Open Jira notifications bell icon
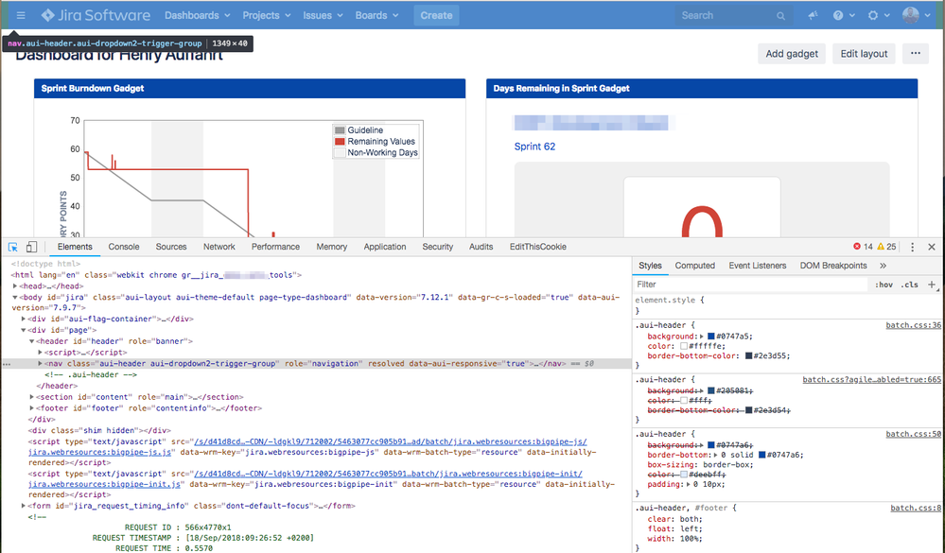 (x=811, y=14)
